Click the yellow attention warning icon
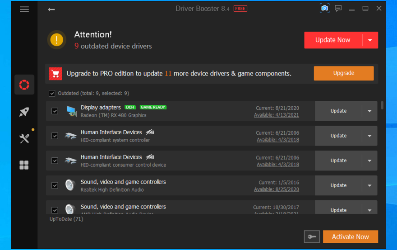This screenshot has width=397, height=250. pyautogui.click(x=57, y=40)
